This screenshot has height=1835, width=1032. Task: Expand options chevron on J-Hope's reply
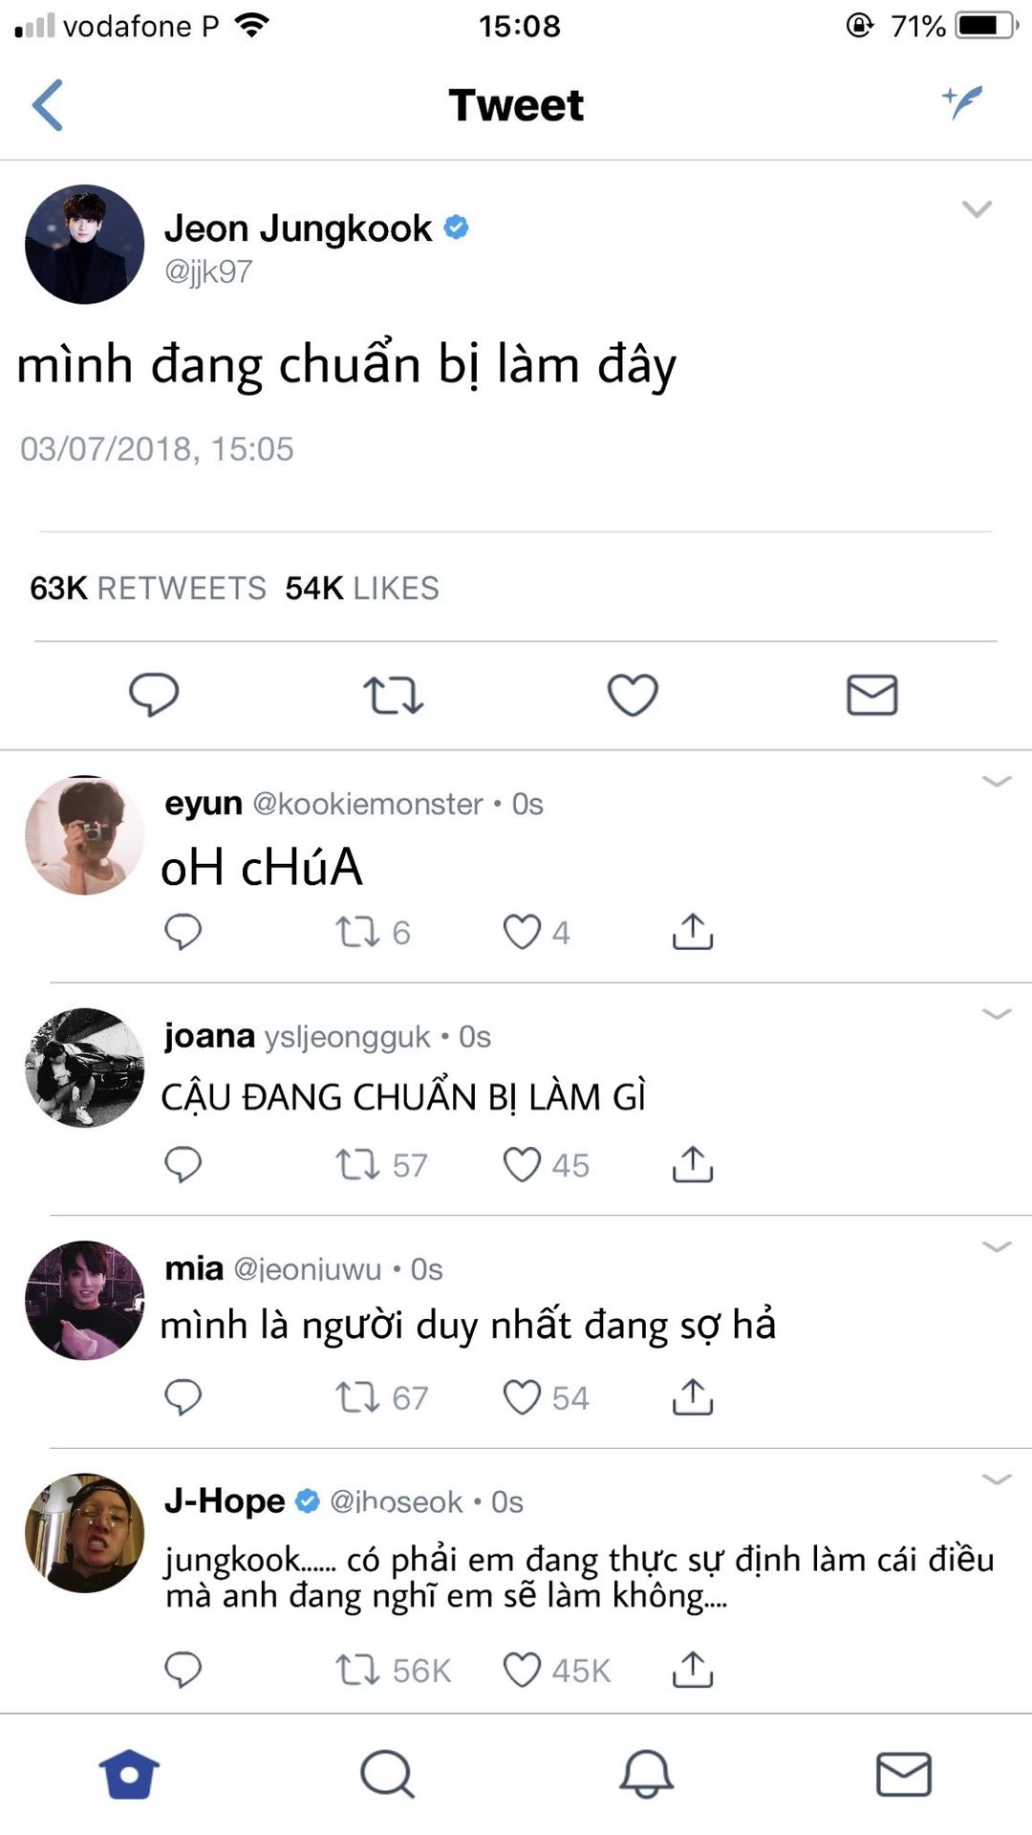[x=997, y=1479]
